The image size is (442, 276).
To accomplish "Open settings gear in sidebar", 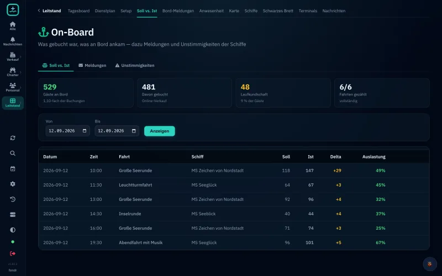I will pos(13,184).
